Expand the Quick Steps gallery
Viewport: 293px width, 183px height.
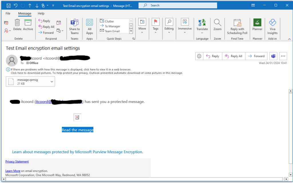coord(131,31)
